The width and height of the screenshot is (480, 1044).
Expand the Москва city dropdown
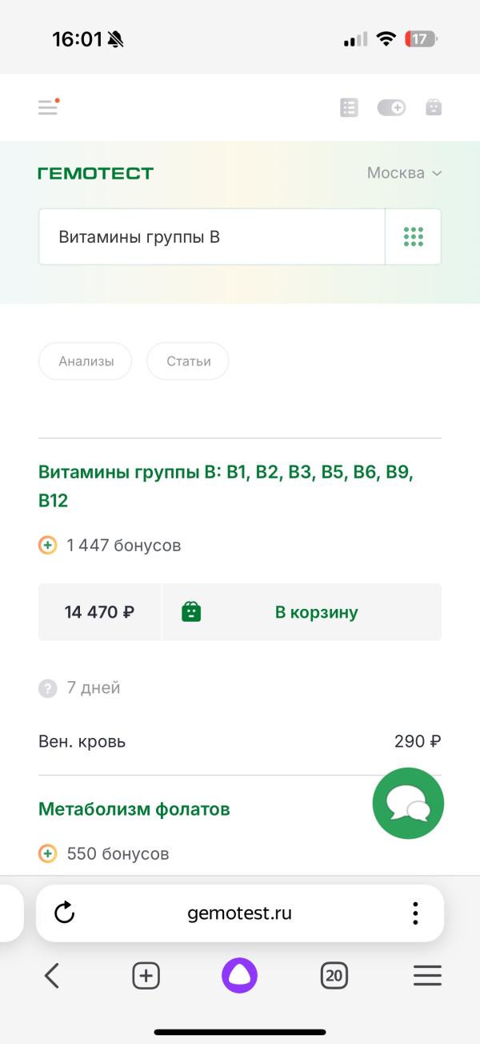pyautogui.click(x=404, y=173)
